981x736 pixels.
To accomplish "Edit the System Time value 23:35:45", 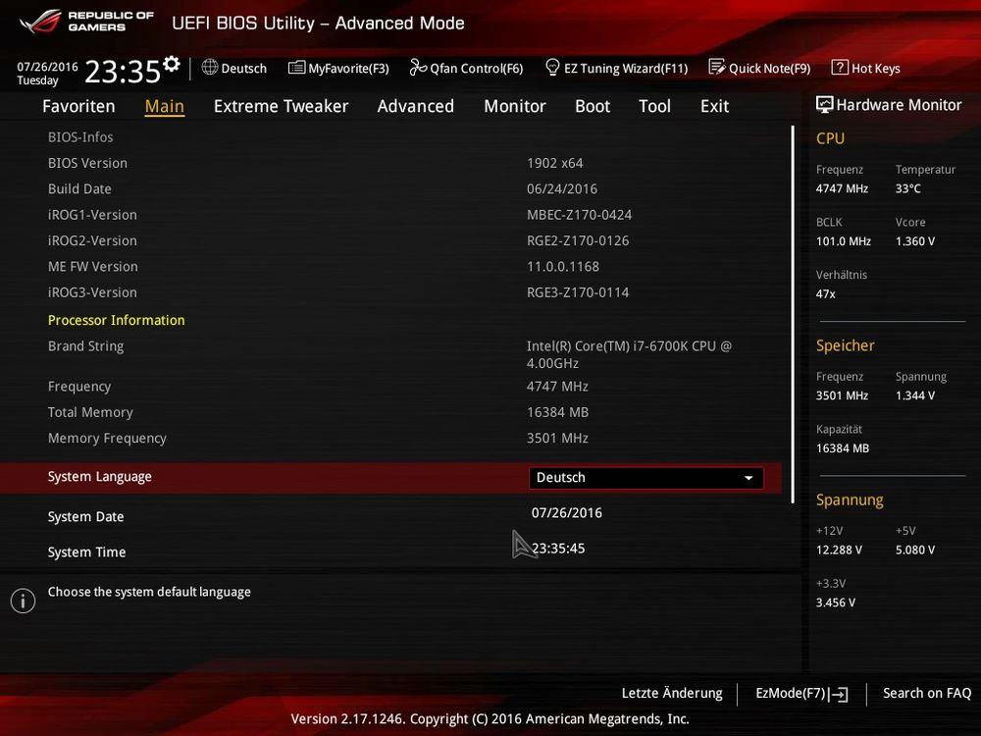I will pos(558,549).
